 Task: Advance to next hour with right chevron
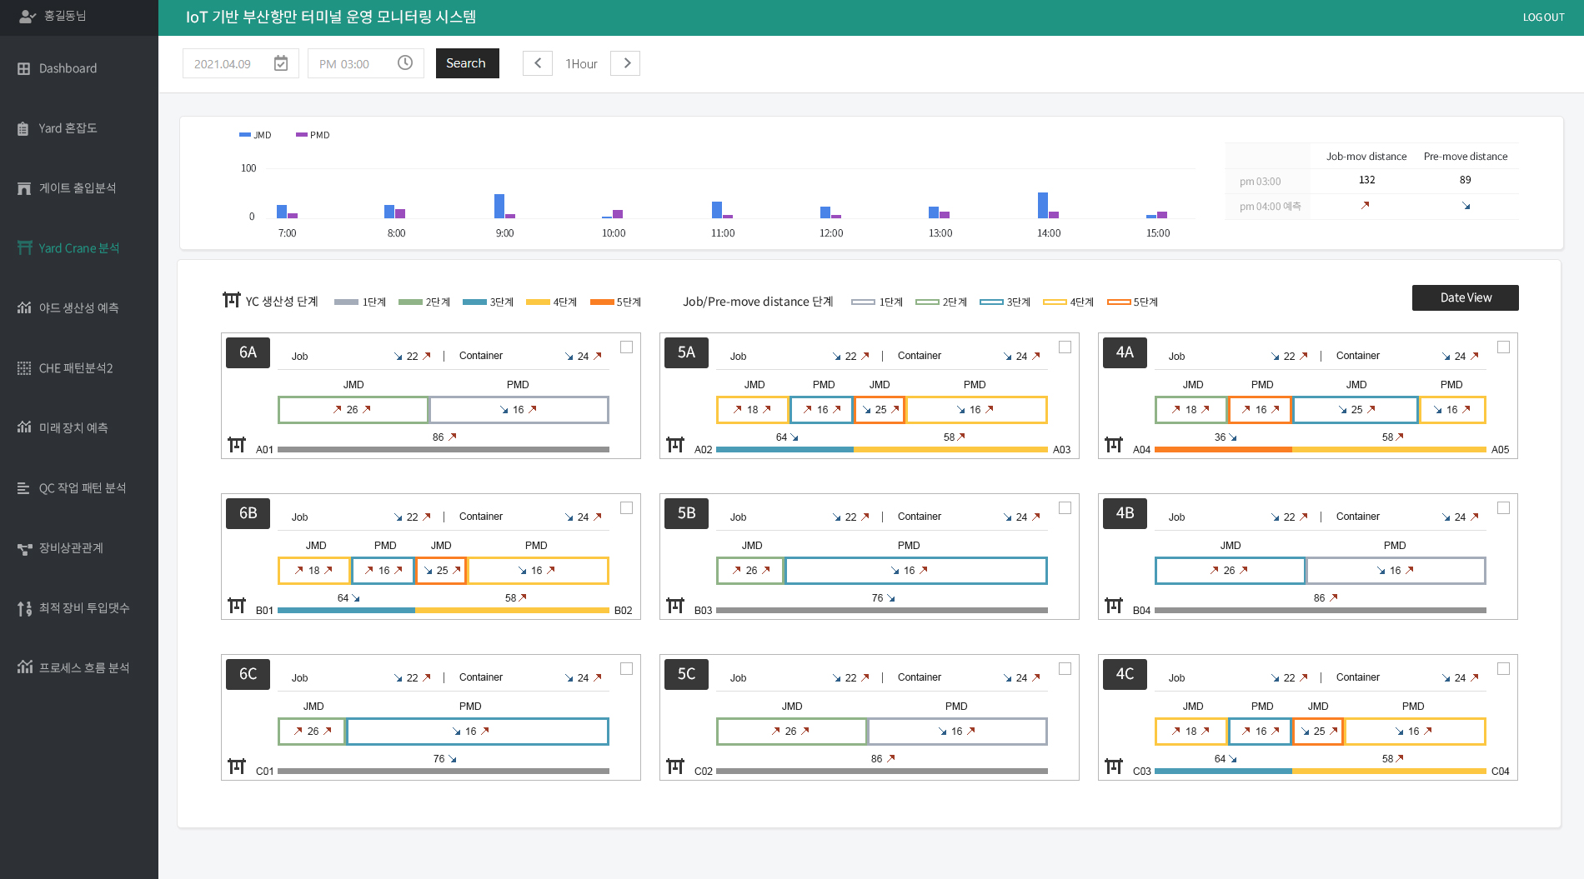pyautogui.click(x=626, y=63)
